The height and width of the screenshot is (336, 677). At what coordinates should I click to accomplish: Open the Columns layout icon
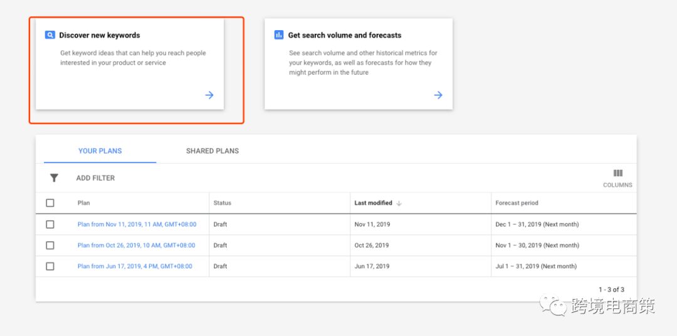(x=617, y=174)
